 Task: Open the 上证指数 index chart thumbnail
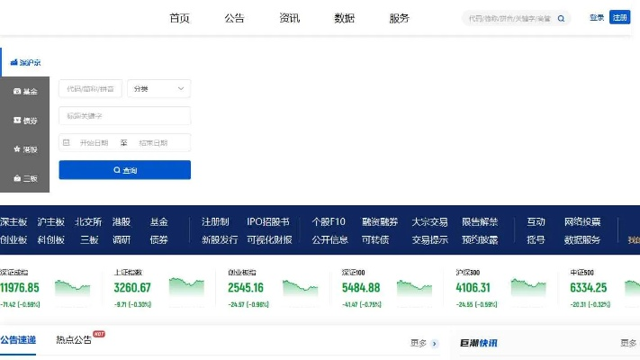[x=187, y=287]
